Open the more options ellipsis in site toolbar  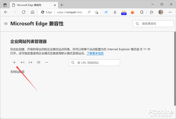tap(47, 62)
